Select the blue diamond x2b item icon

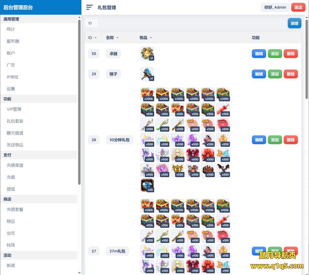coord(147,186)
